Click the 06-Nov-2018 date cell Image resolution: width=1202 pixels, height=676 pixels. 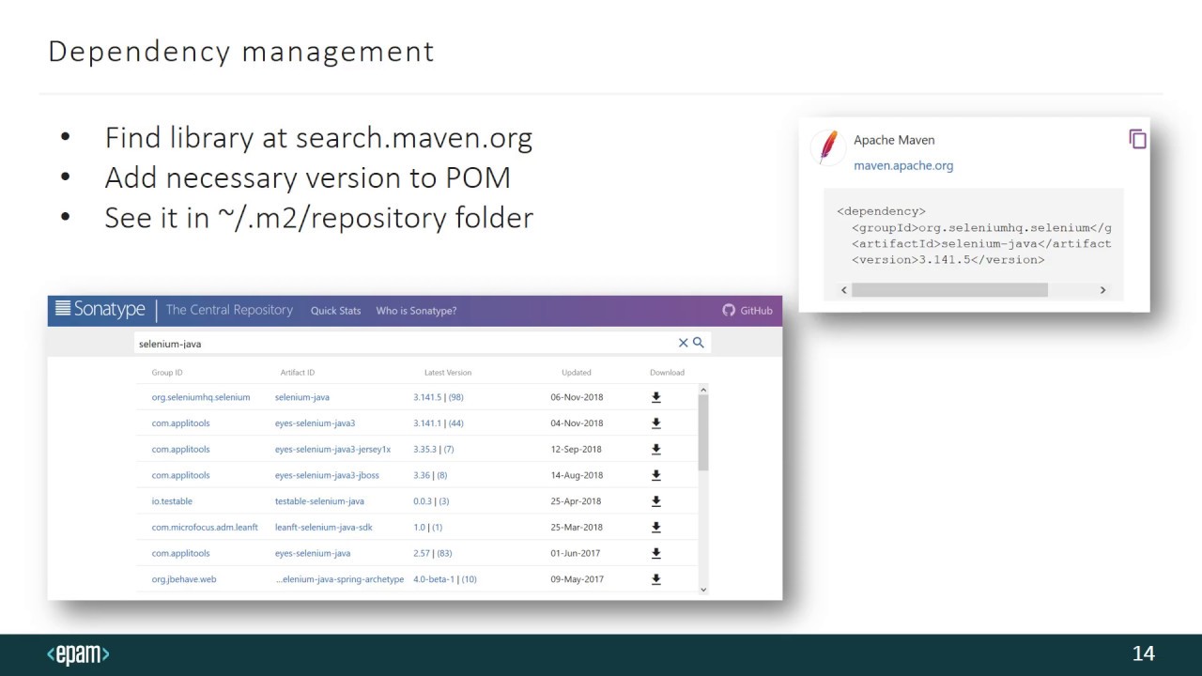click(x=577, y=397)
